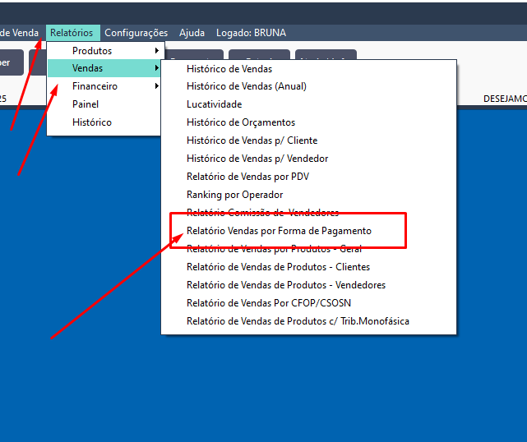Screen dimensions: 527x442
Task: Expand the Financeiro submenu
Action: click(104, 86)
